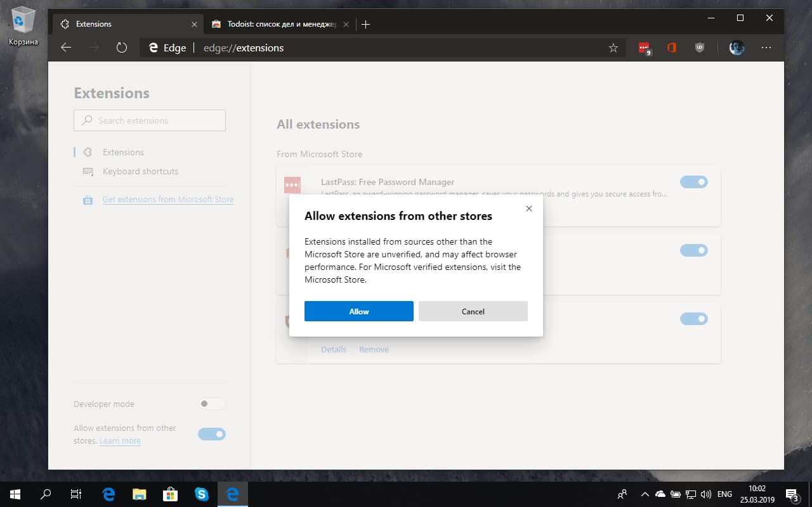Disable the LastPass extension toggle
Viewport: 812px width, 507px height.
(693, 182)
